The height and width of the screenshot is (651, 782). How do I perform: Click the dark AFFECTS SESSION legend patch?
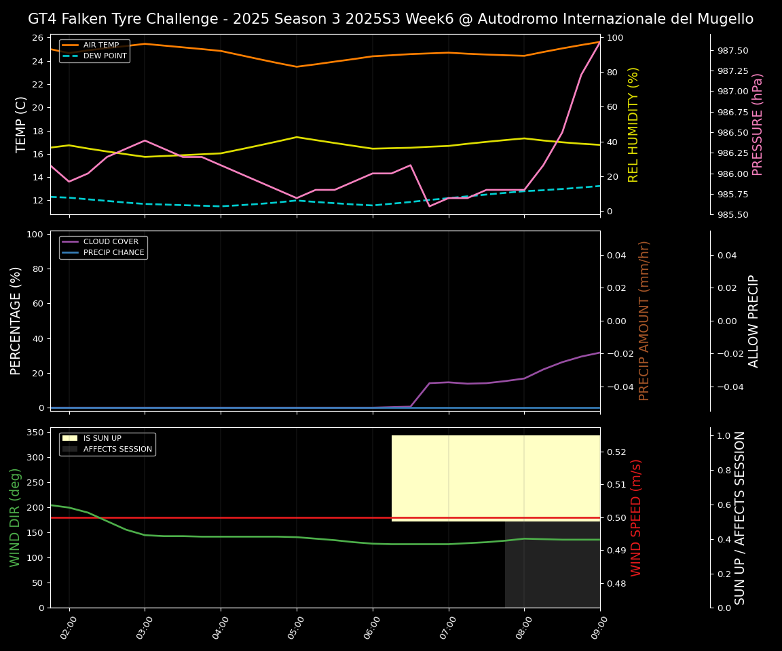tap(71, 450)
